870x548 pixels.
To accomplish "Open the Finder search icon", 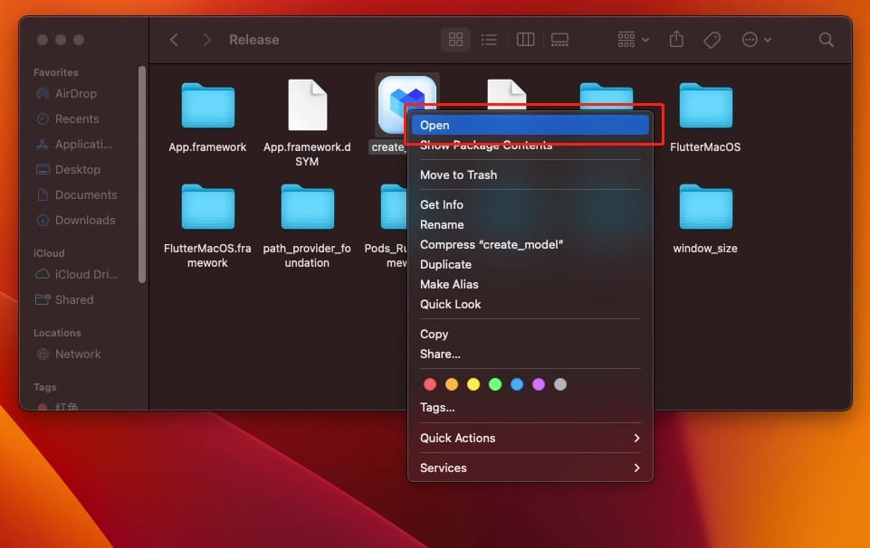I will coord(826,40).
